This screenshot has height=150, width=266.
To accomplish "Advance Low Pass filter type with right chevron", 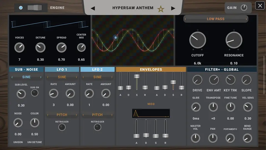I will [246, 19].
